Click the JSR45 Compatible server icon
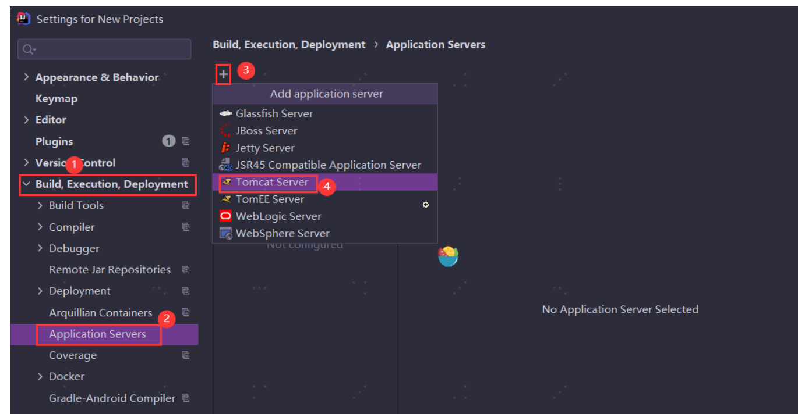The image size is (798, 414). click(225, 165)
